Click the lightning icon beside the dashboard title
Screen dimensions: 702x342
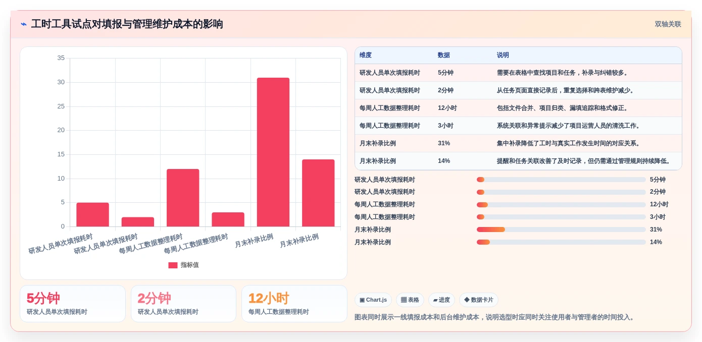[x=24, y=24]
